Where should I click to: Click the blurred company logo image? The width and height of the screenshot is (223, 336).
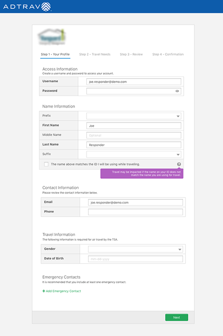tap(52, 37)
